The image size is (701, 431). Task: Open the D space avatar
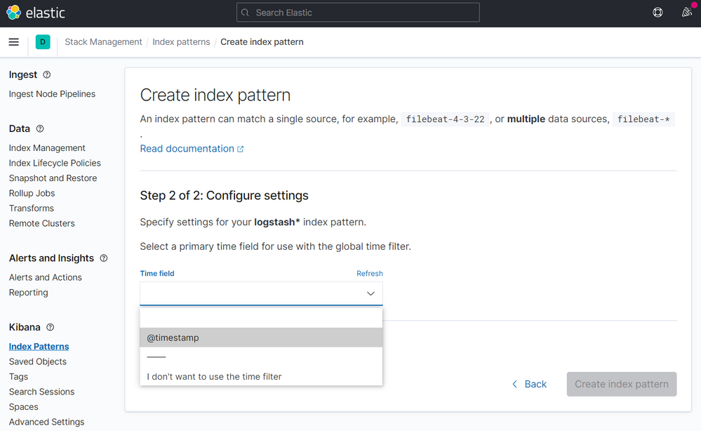(43, 42)
